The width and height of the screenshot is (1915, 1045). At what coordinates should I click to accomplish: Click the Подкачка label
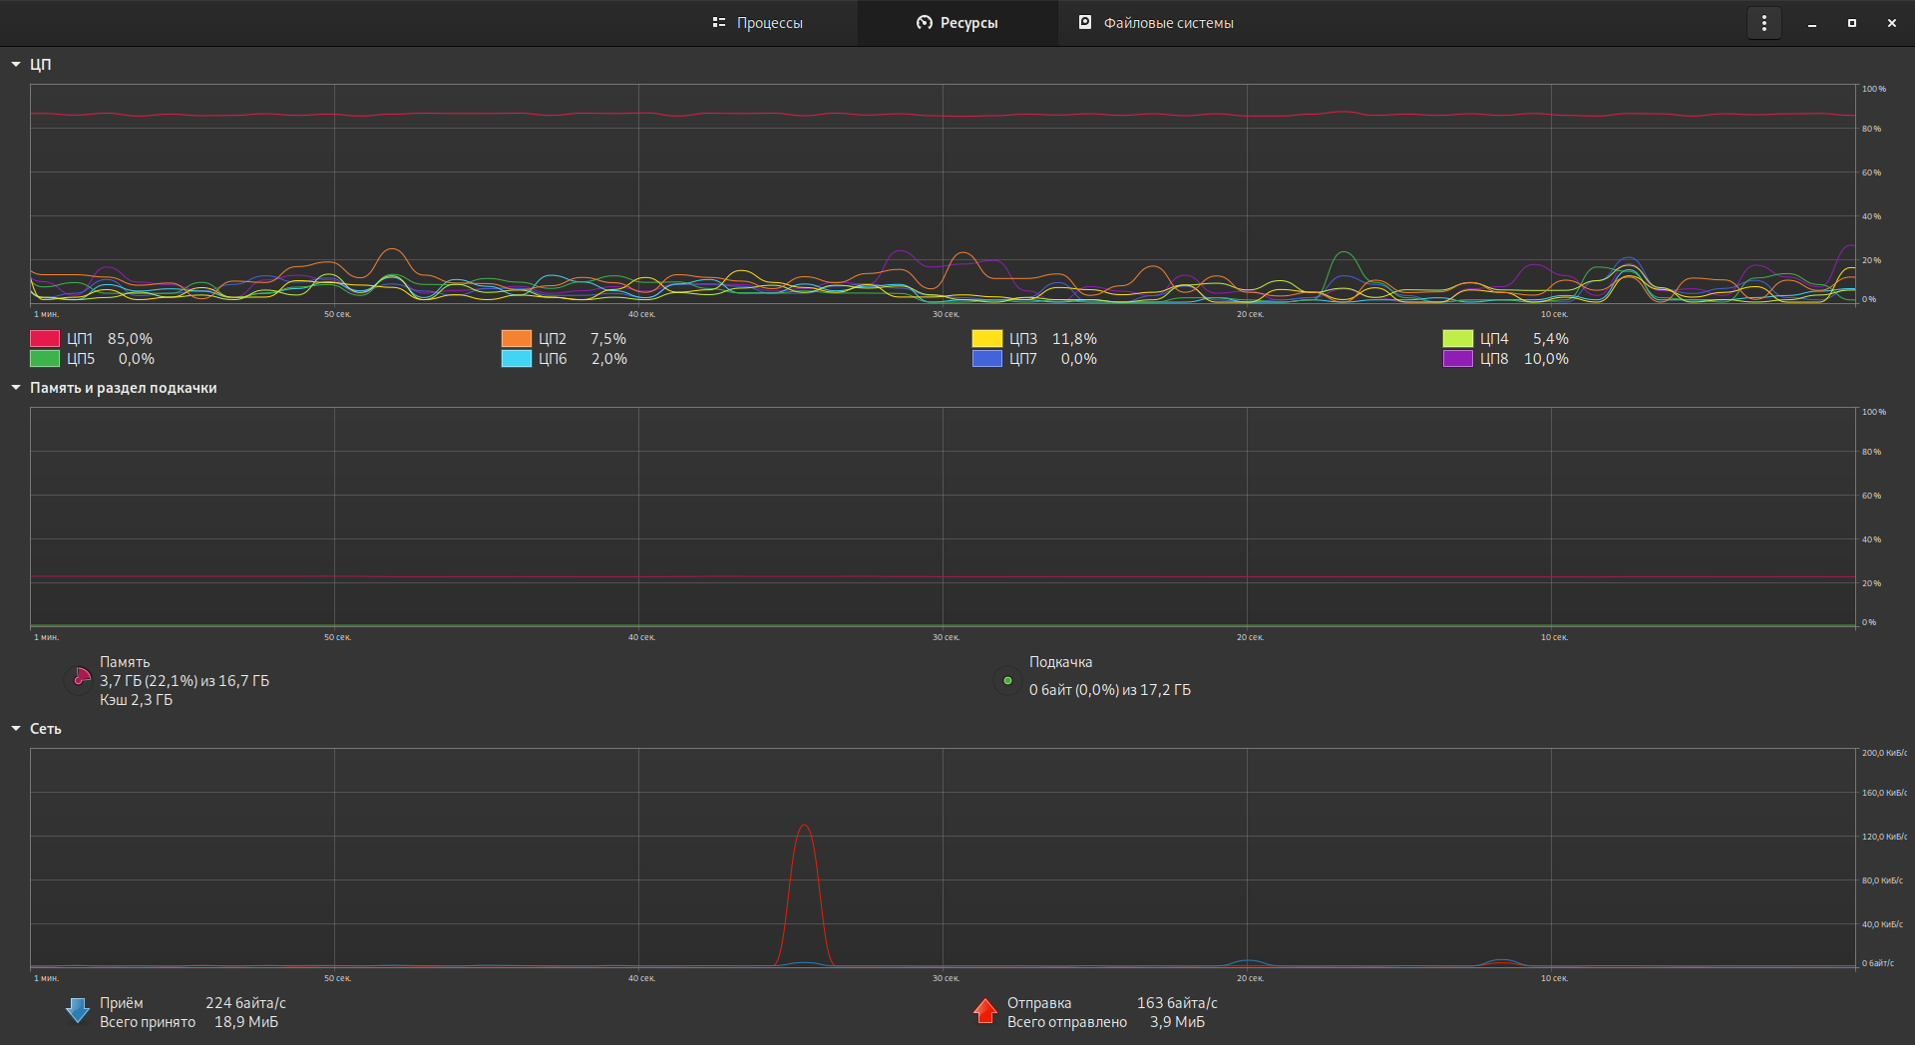click(1060, 662)
